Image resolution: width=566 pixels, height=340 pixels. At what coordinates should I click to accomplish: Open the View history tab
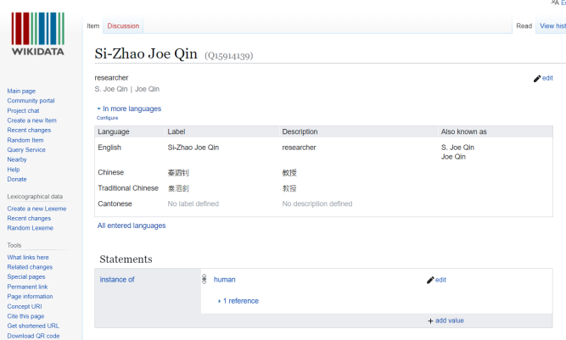(x=552, y=26)
